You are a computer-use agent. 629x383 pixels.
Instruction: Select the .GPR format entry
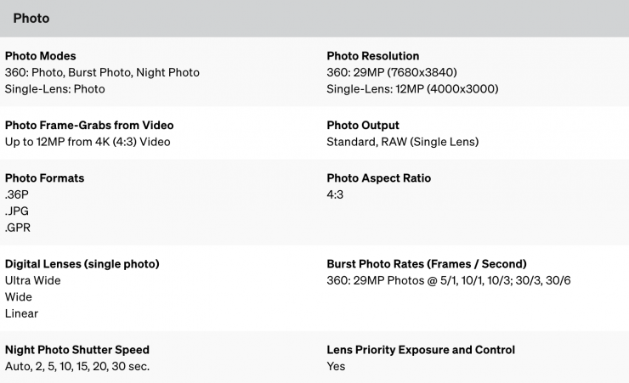pyautogui.click(x=19, y=228)
